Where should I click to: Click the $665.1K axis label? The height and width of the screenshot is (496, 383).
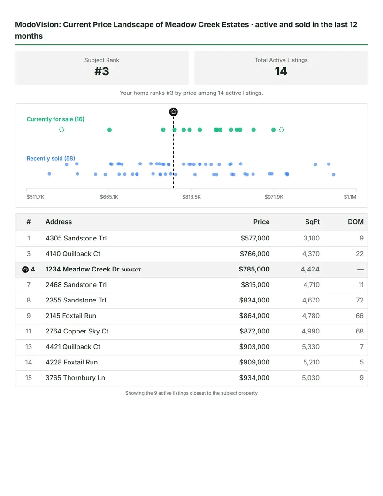coord(109,197)
